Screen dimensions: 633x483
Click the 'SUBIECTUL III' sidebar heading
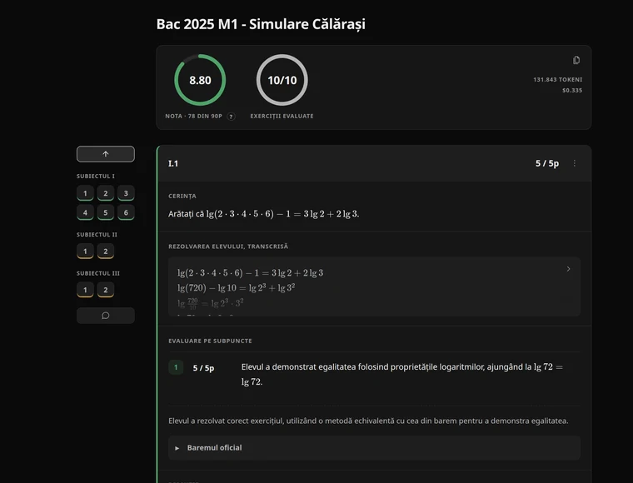coord(98,274)
